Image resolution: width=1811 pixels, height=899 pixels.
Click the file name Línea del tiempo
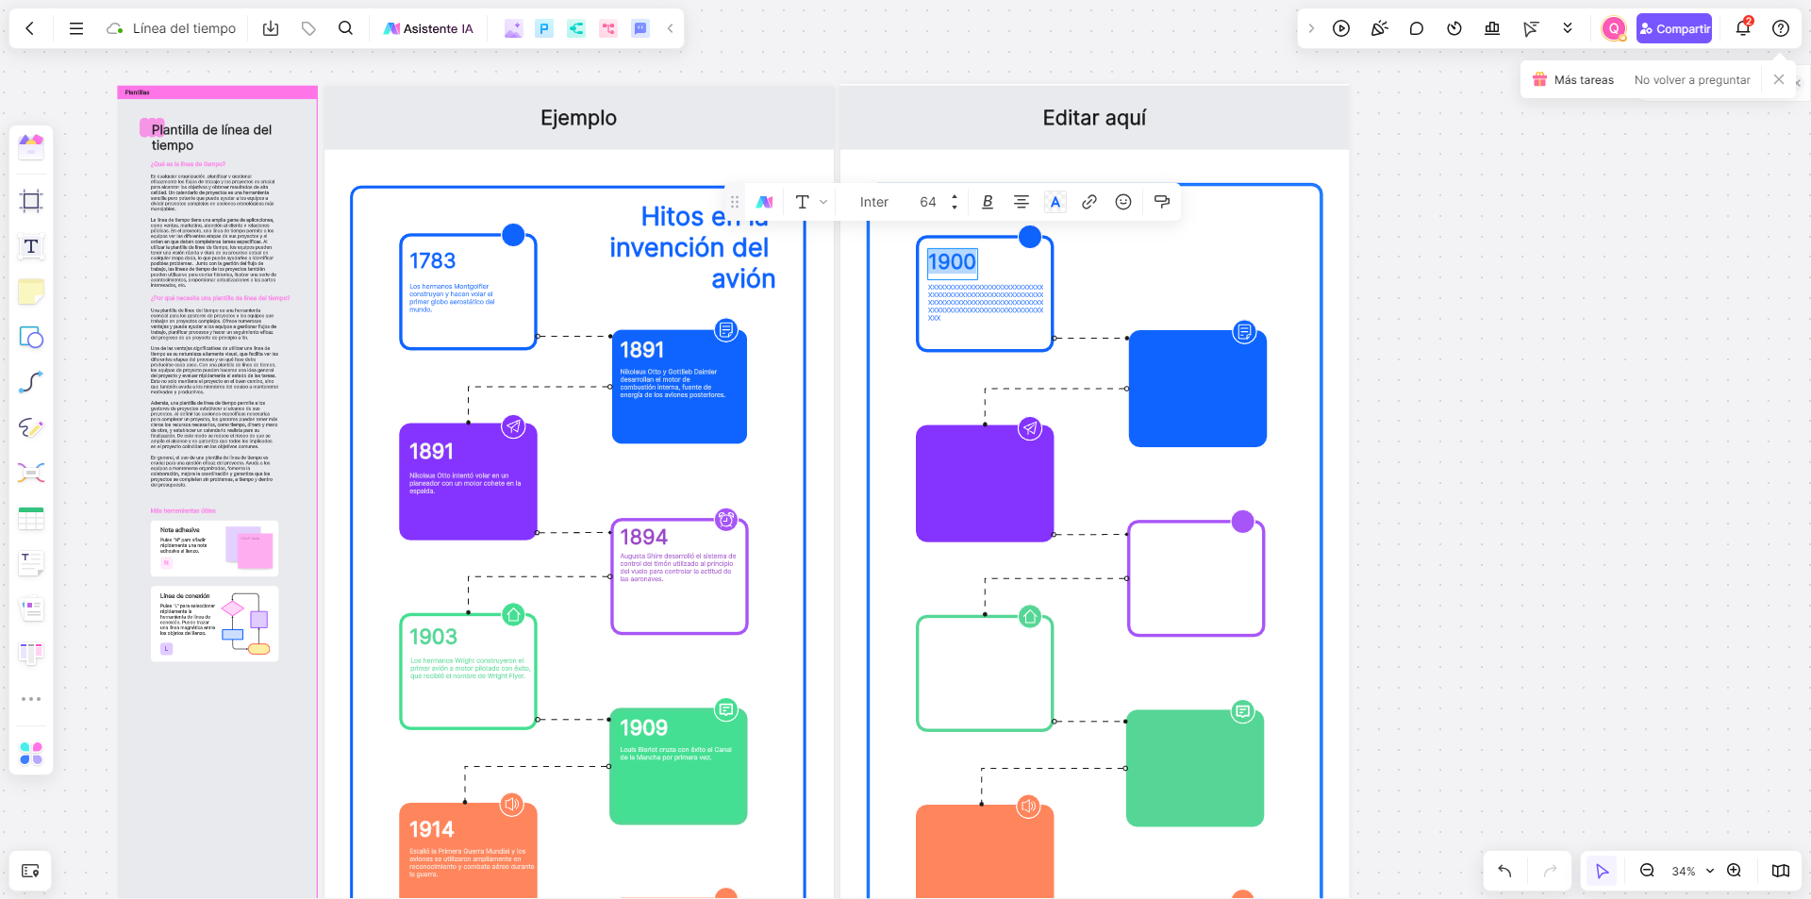pyautogui.click(x=184, y=28)
